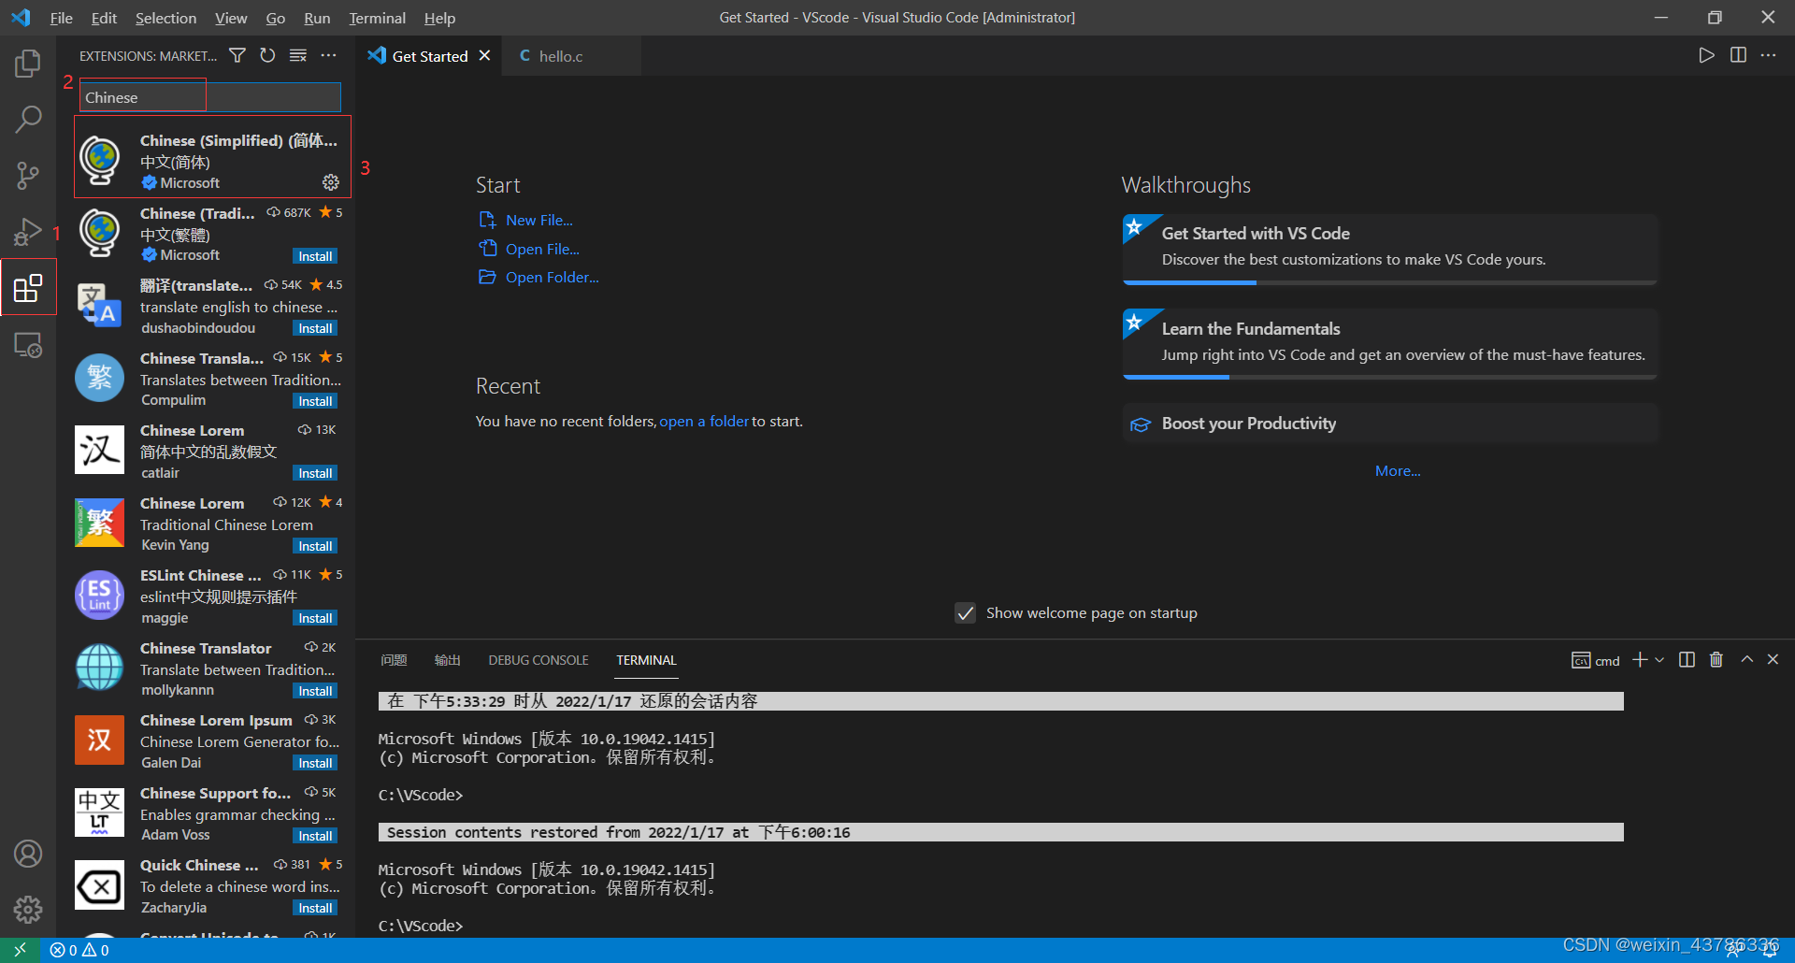
Task: Filter extensions with the funnel icon
Action: click(x=237, y=56)
